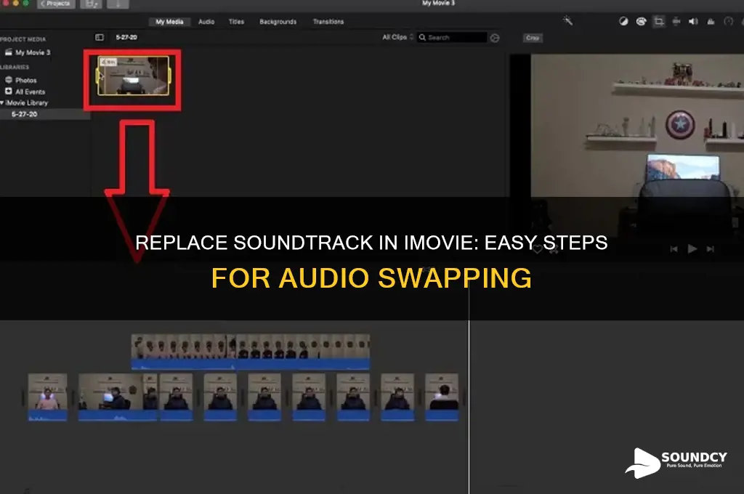
Task: Open the color correction palette tool
Action: pos(641,21)
